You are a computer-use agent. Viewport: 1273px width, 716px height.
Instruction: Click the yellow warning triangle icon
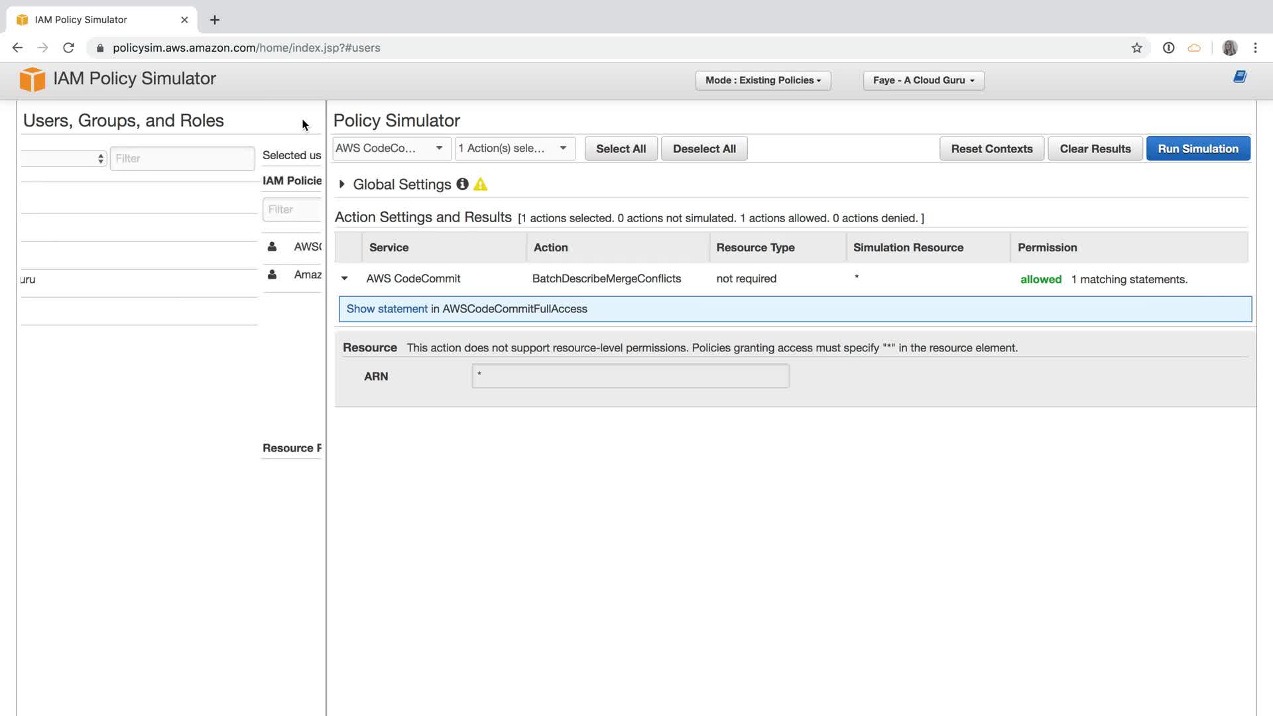tap(481, 184)
